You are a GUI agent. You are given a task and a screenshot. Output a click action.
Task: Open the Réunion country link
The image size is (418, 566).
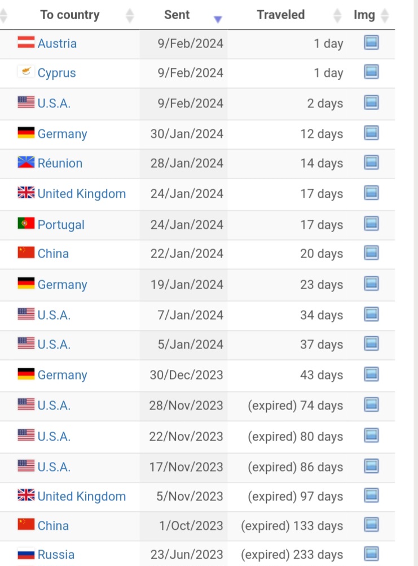click(60, 163)
